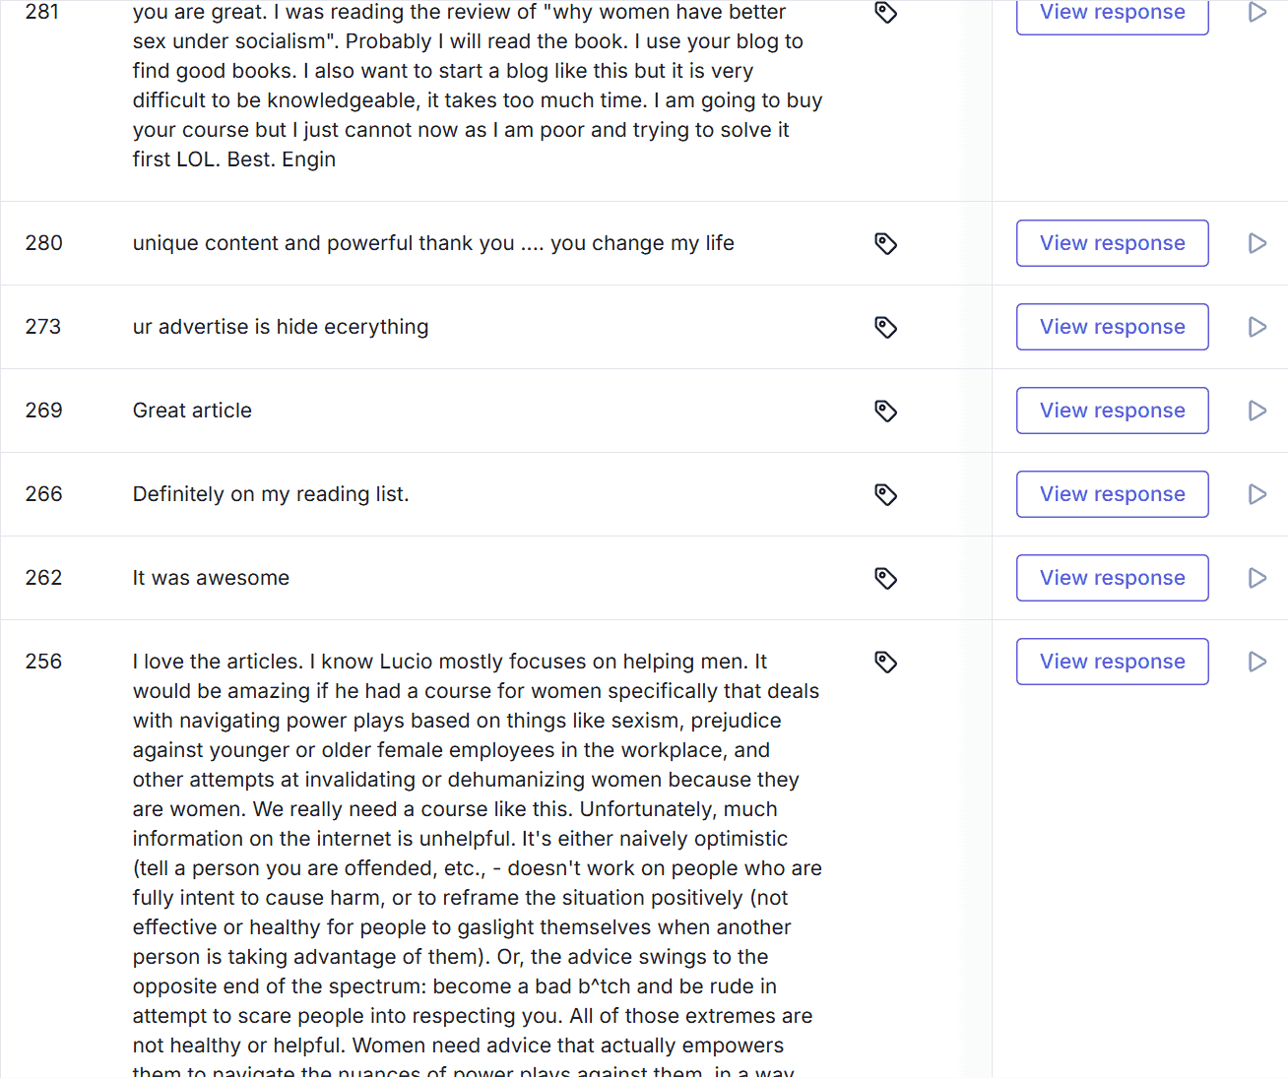Image resolution: width=1288 pixels, height=1078 pixels.
Task: View response for entry 262
Action: (1113, 578)
